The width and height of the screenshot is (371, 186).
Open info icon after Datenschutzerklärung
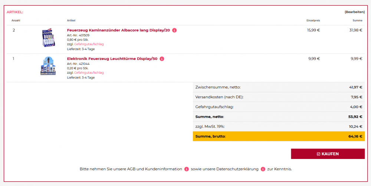pos(263,169)
